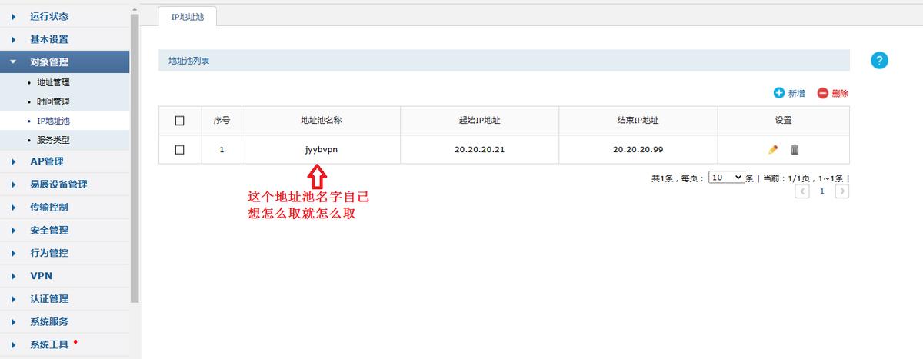Click the 地址池名称 column header

321,121
